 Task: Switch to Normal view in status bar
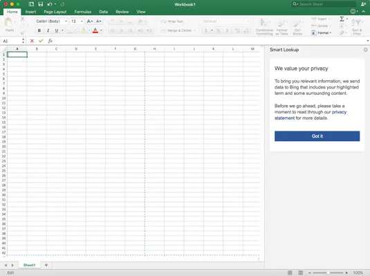pyautogui.click(x=290, y=273)
